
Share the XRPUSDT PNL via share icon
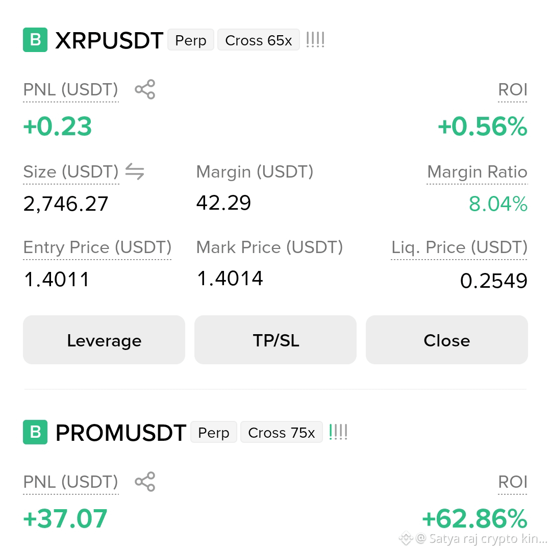[x=145, y=89]
